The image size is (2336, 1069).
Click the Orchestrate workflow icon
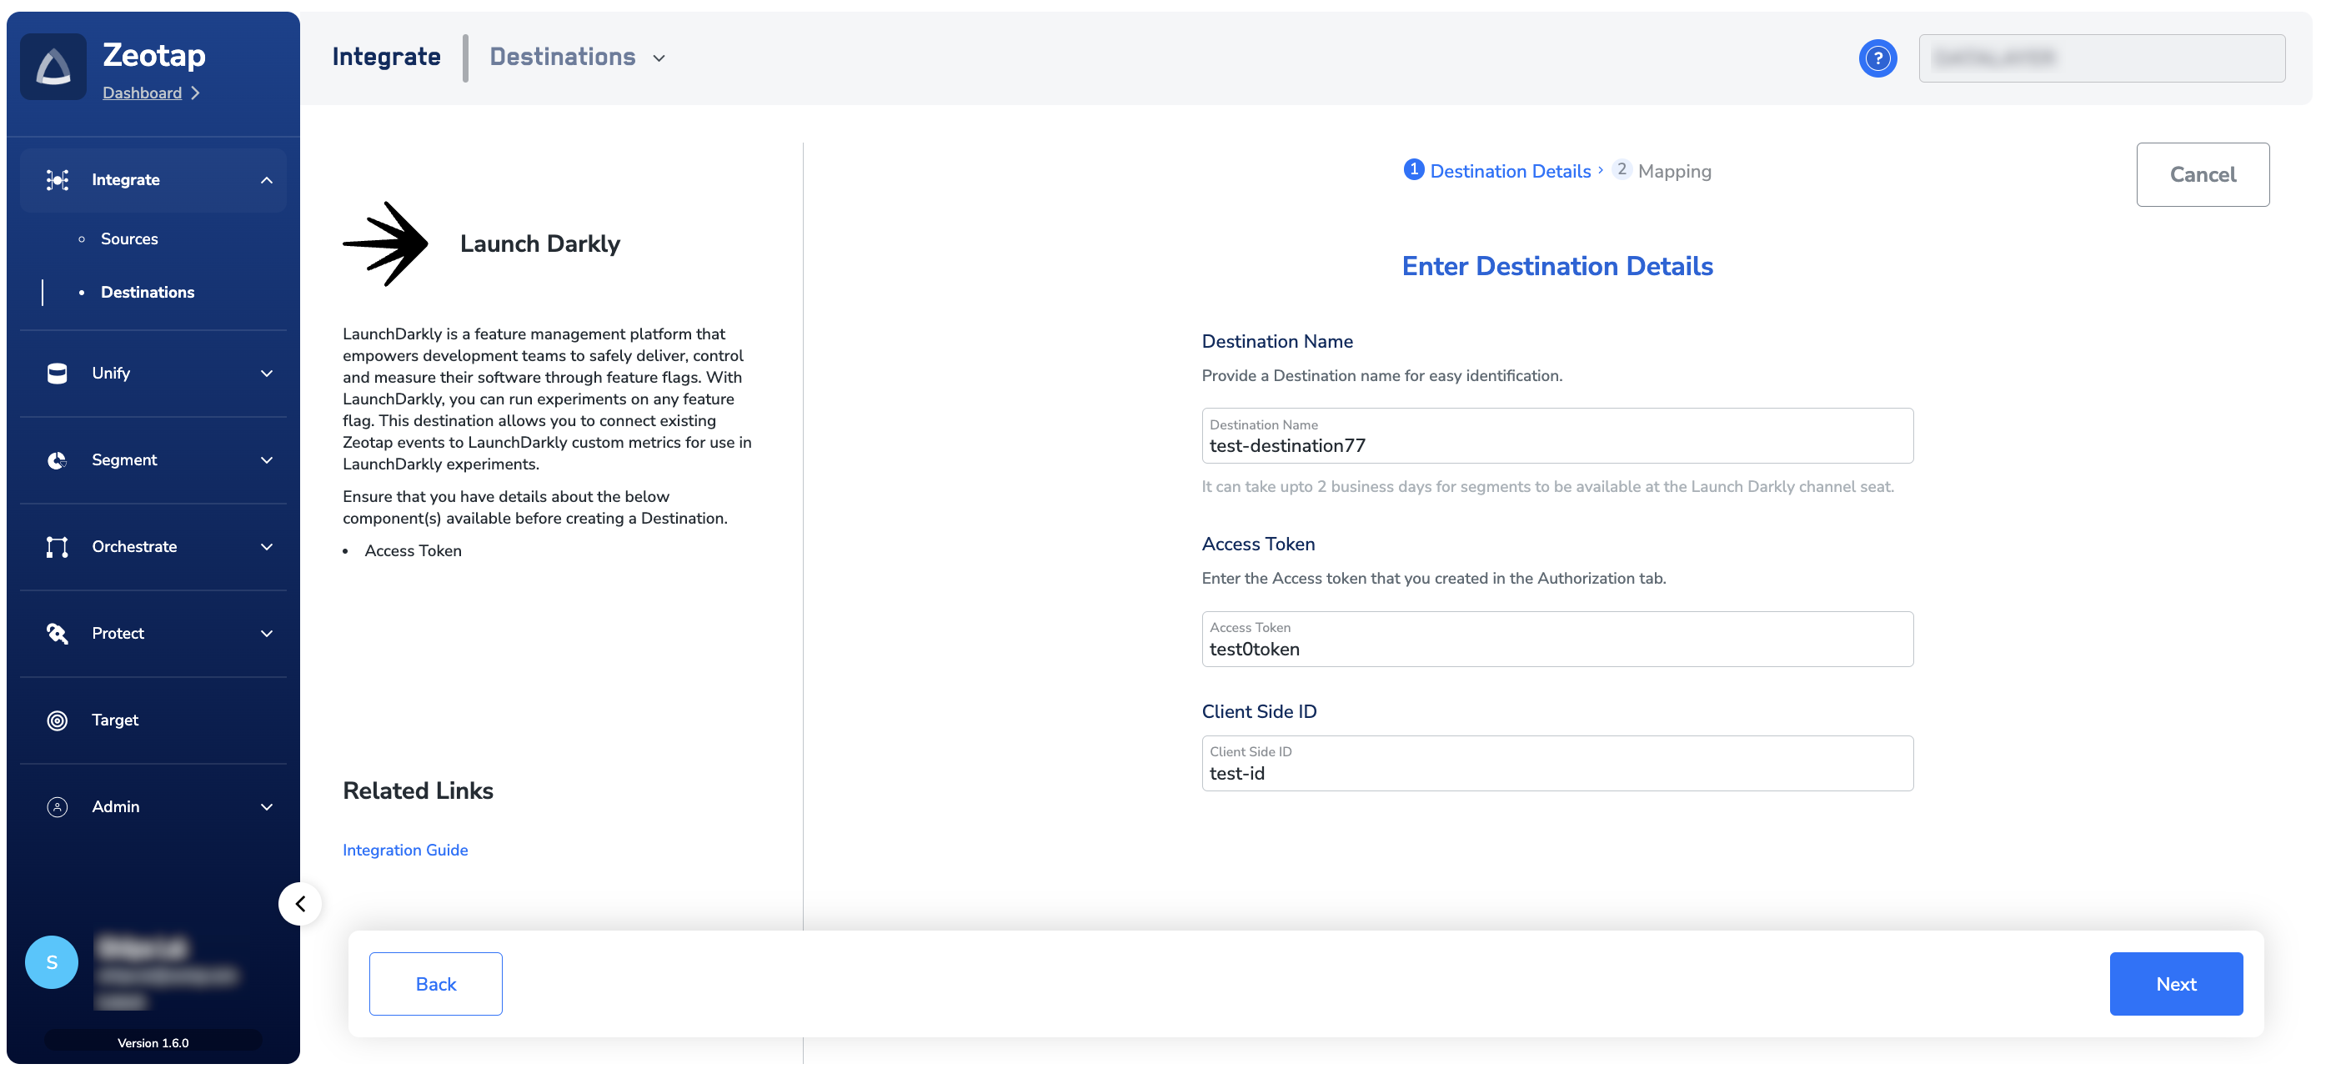[58, 547]
